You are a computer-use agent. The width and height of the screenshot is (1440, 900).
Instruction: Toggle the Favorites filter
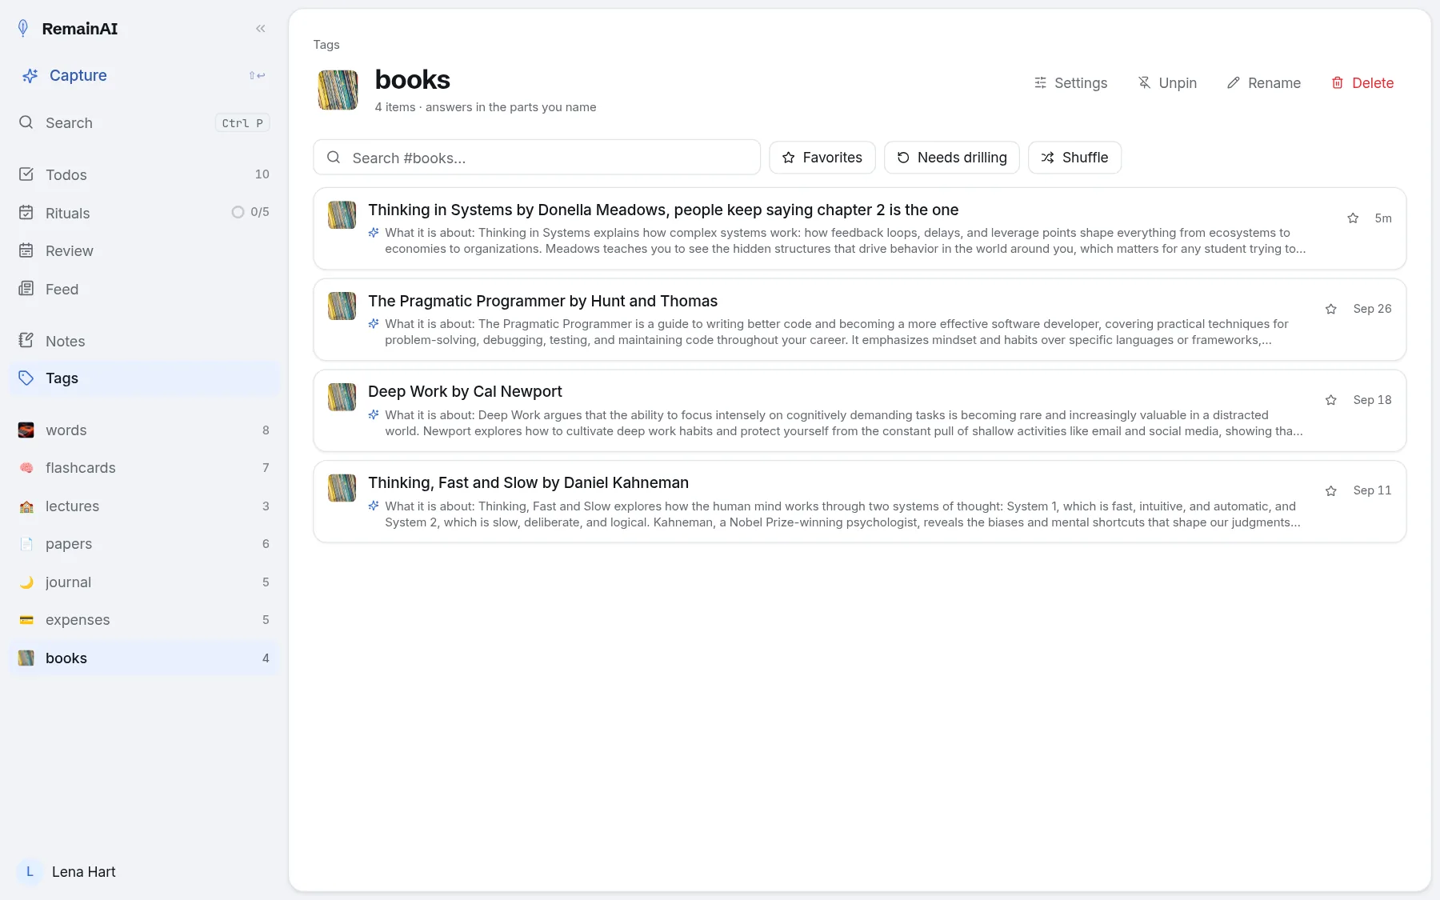pyautogui.click(x=822, y=158)
